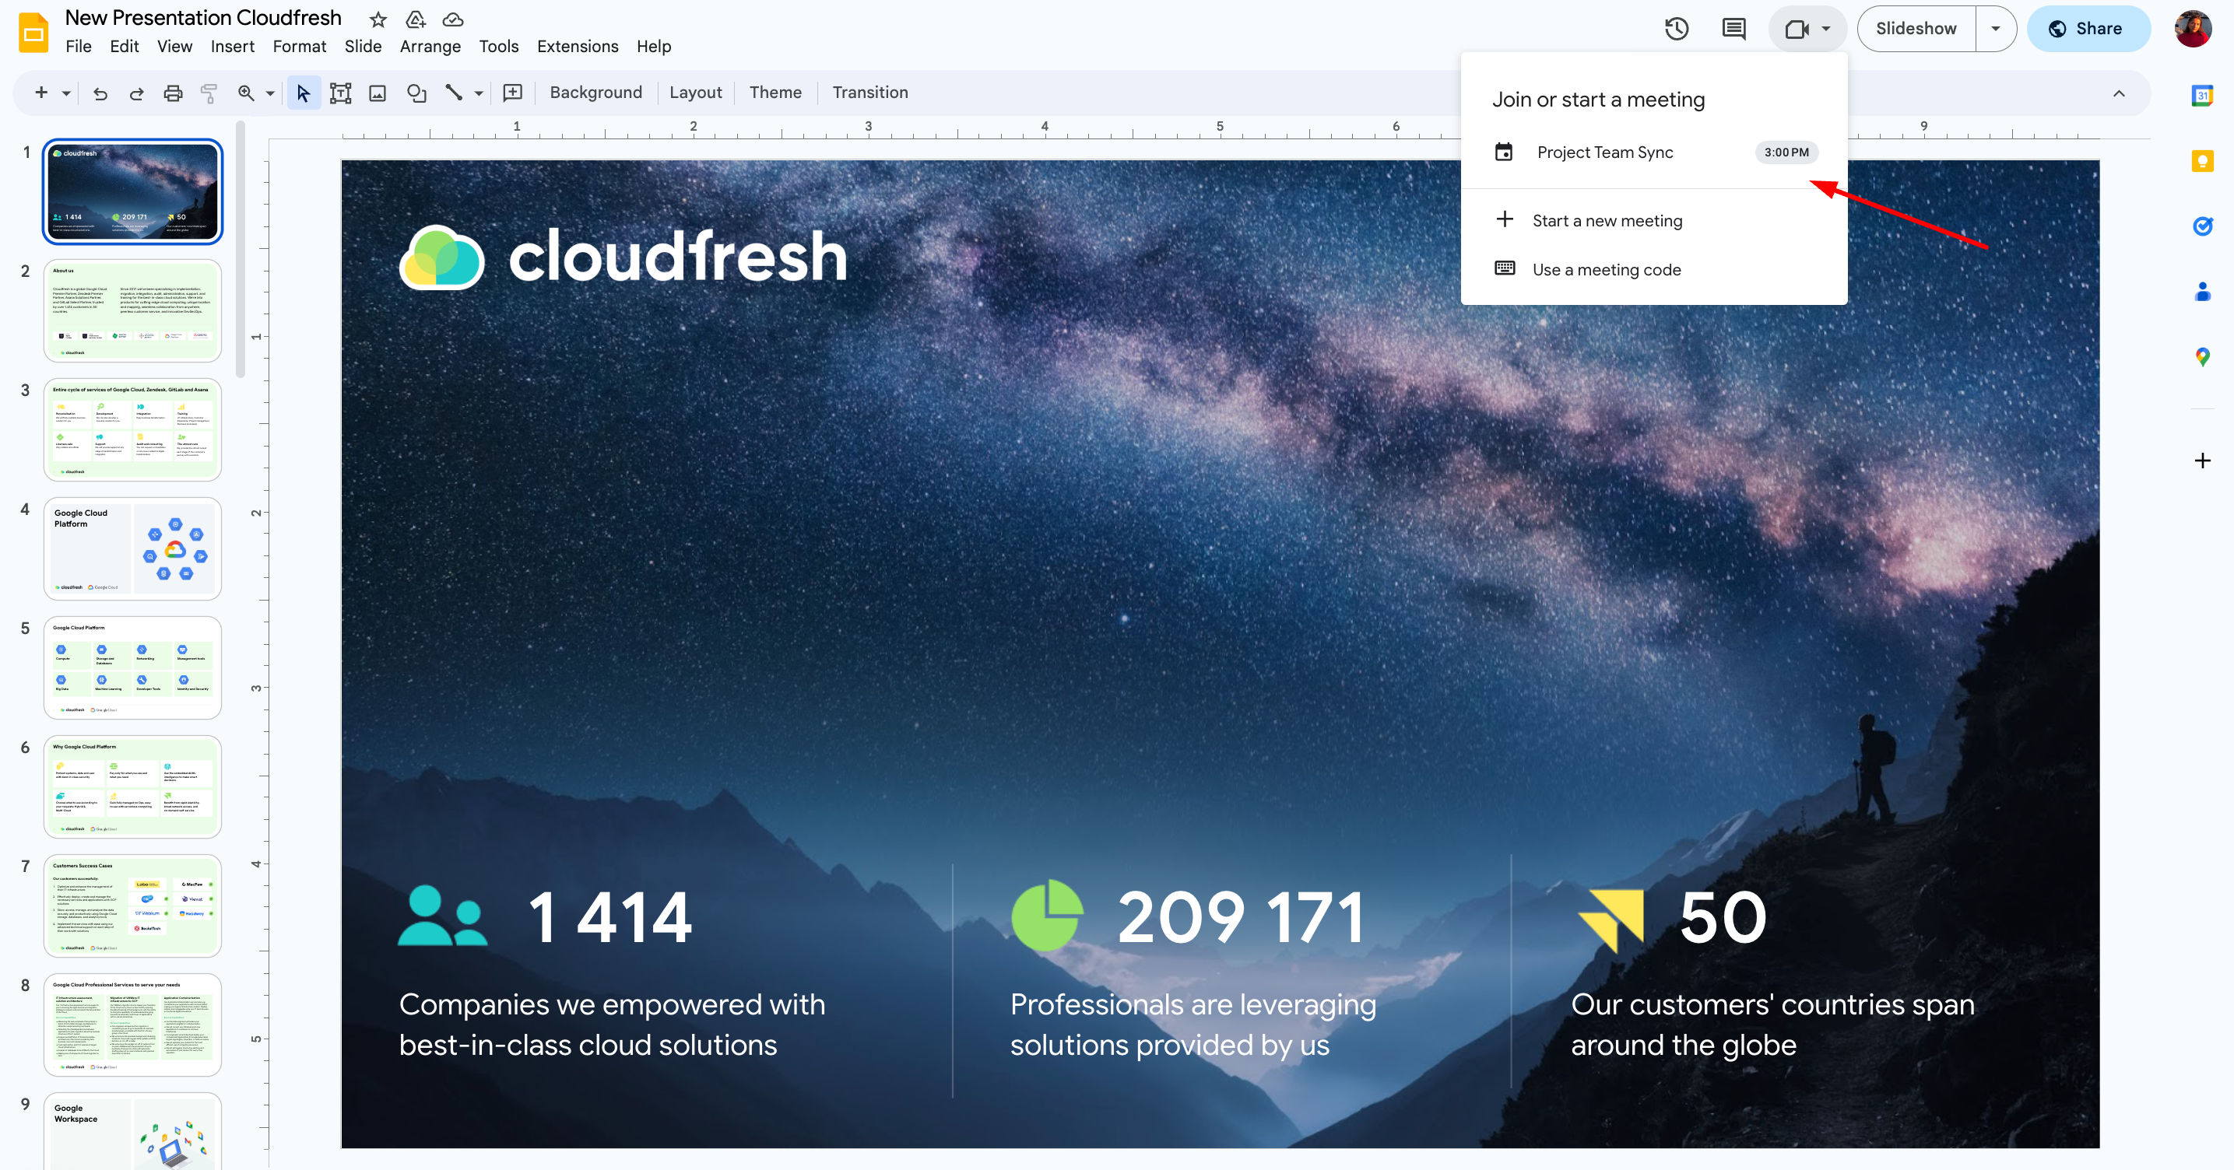Click the 209 171 number on slide

click(1240, 917)
